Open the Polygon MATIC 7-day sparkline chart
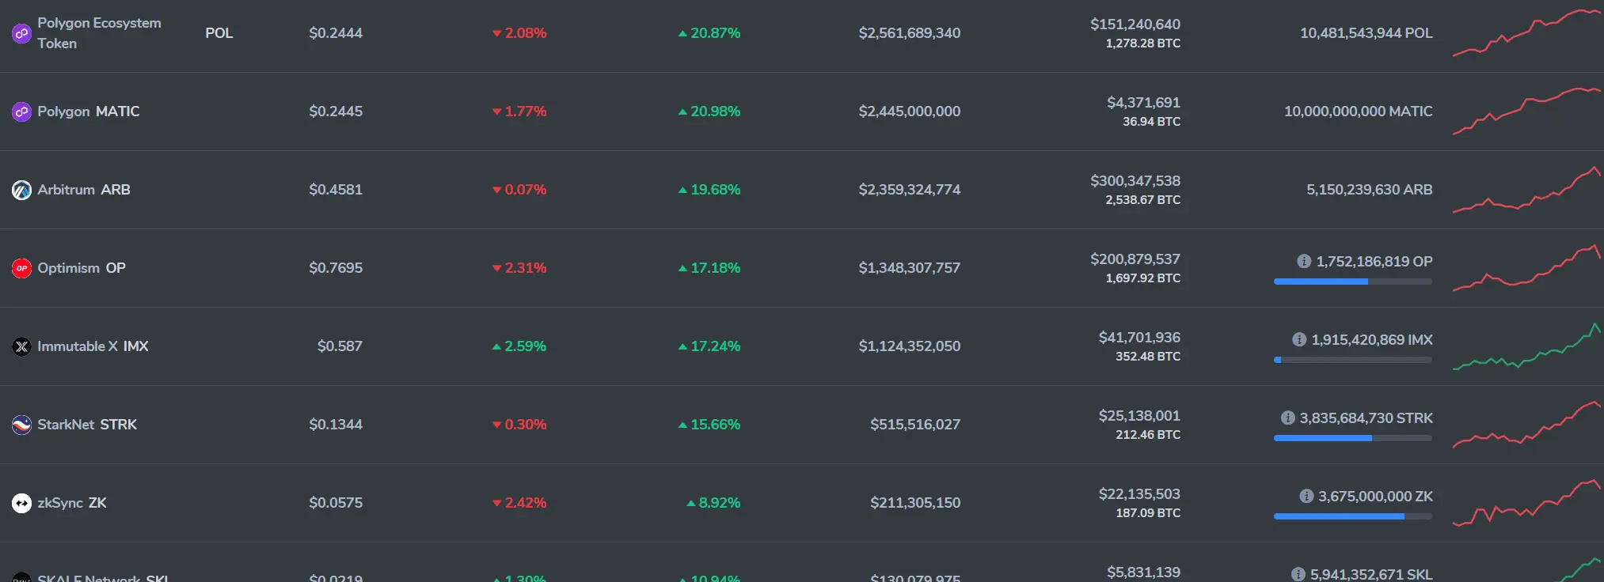The height and width of the screenshot is (582, 1604). point(1527,111)
